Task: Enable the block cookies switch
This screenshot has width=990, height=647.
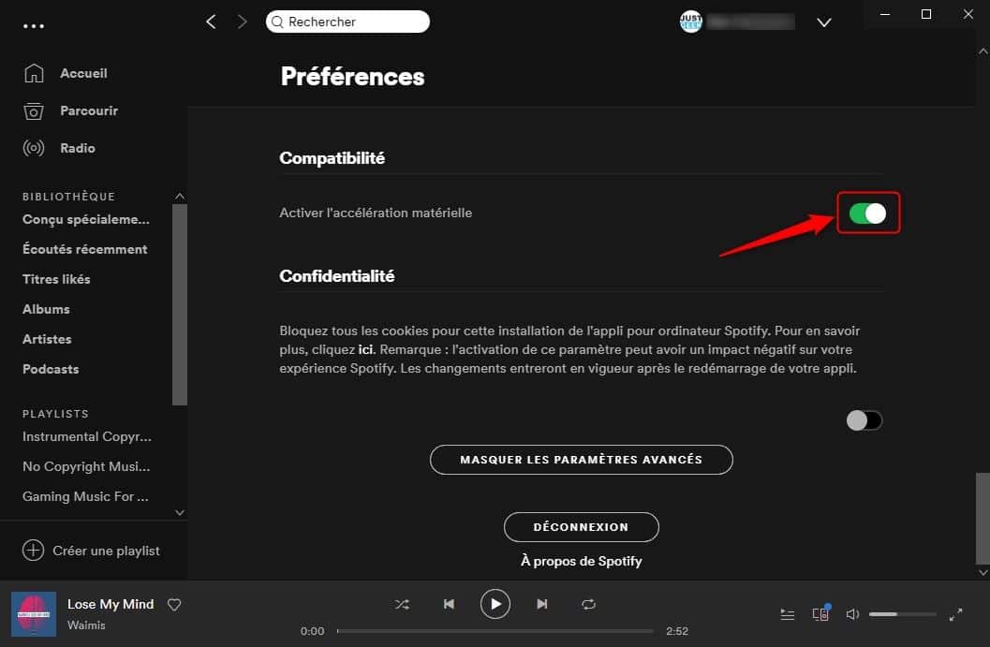Action: (864, 420)
